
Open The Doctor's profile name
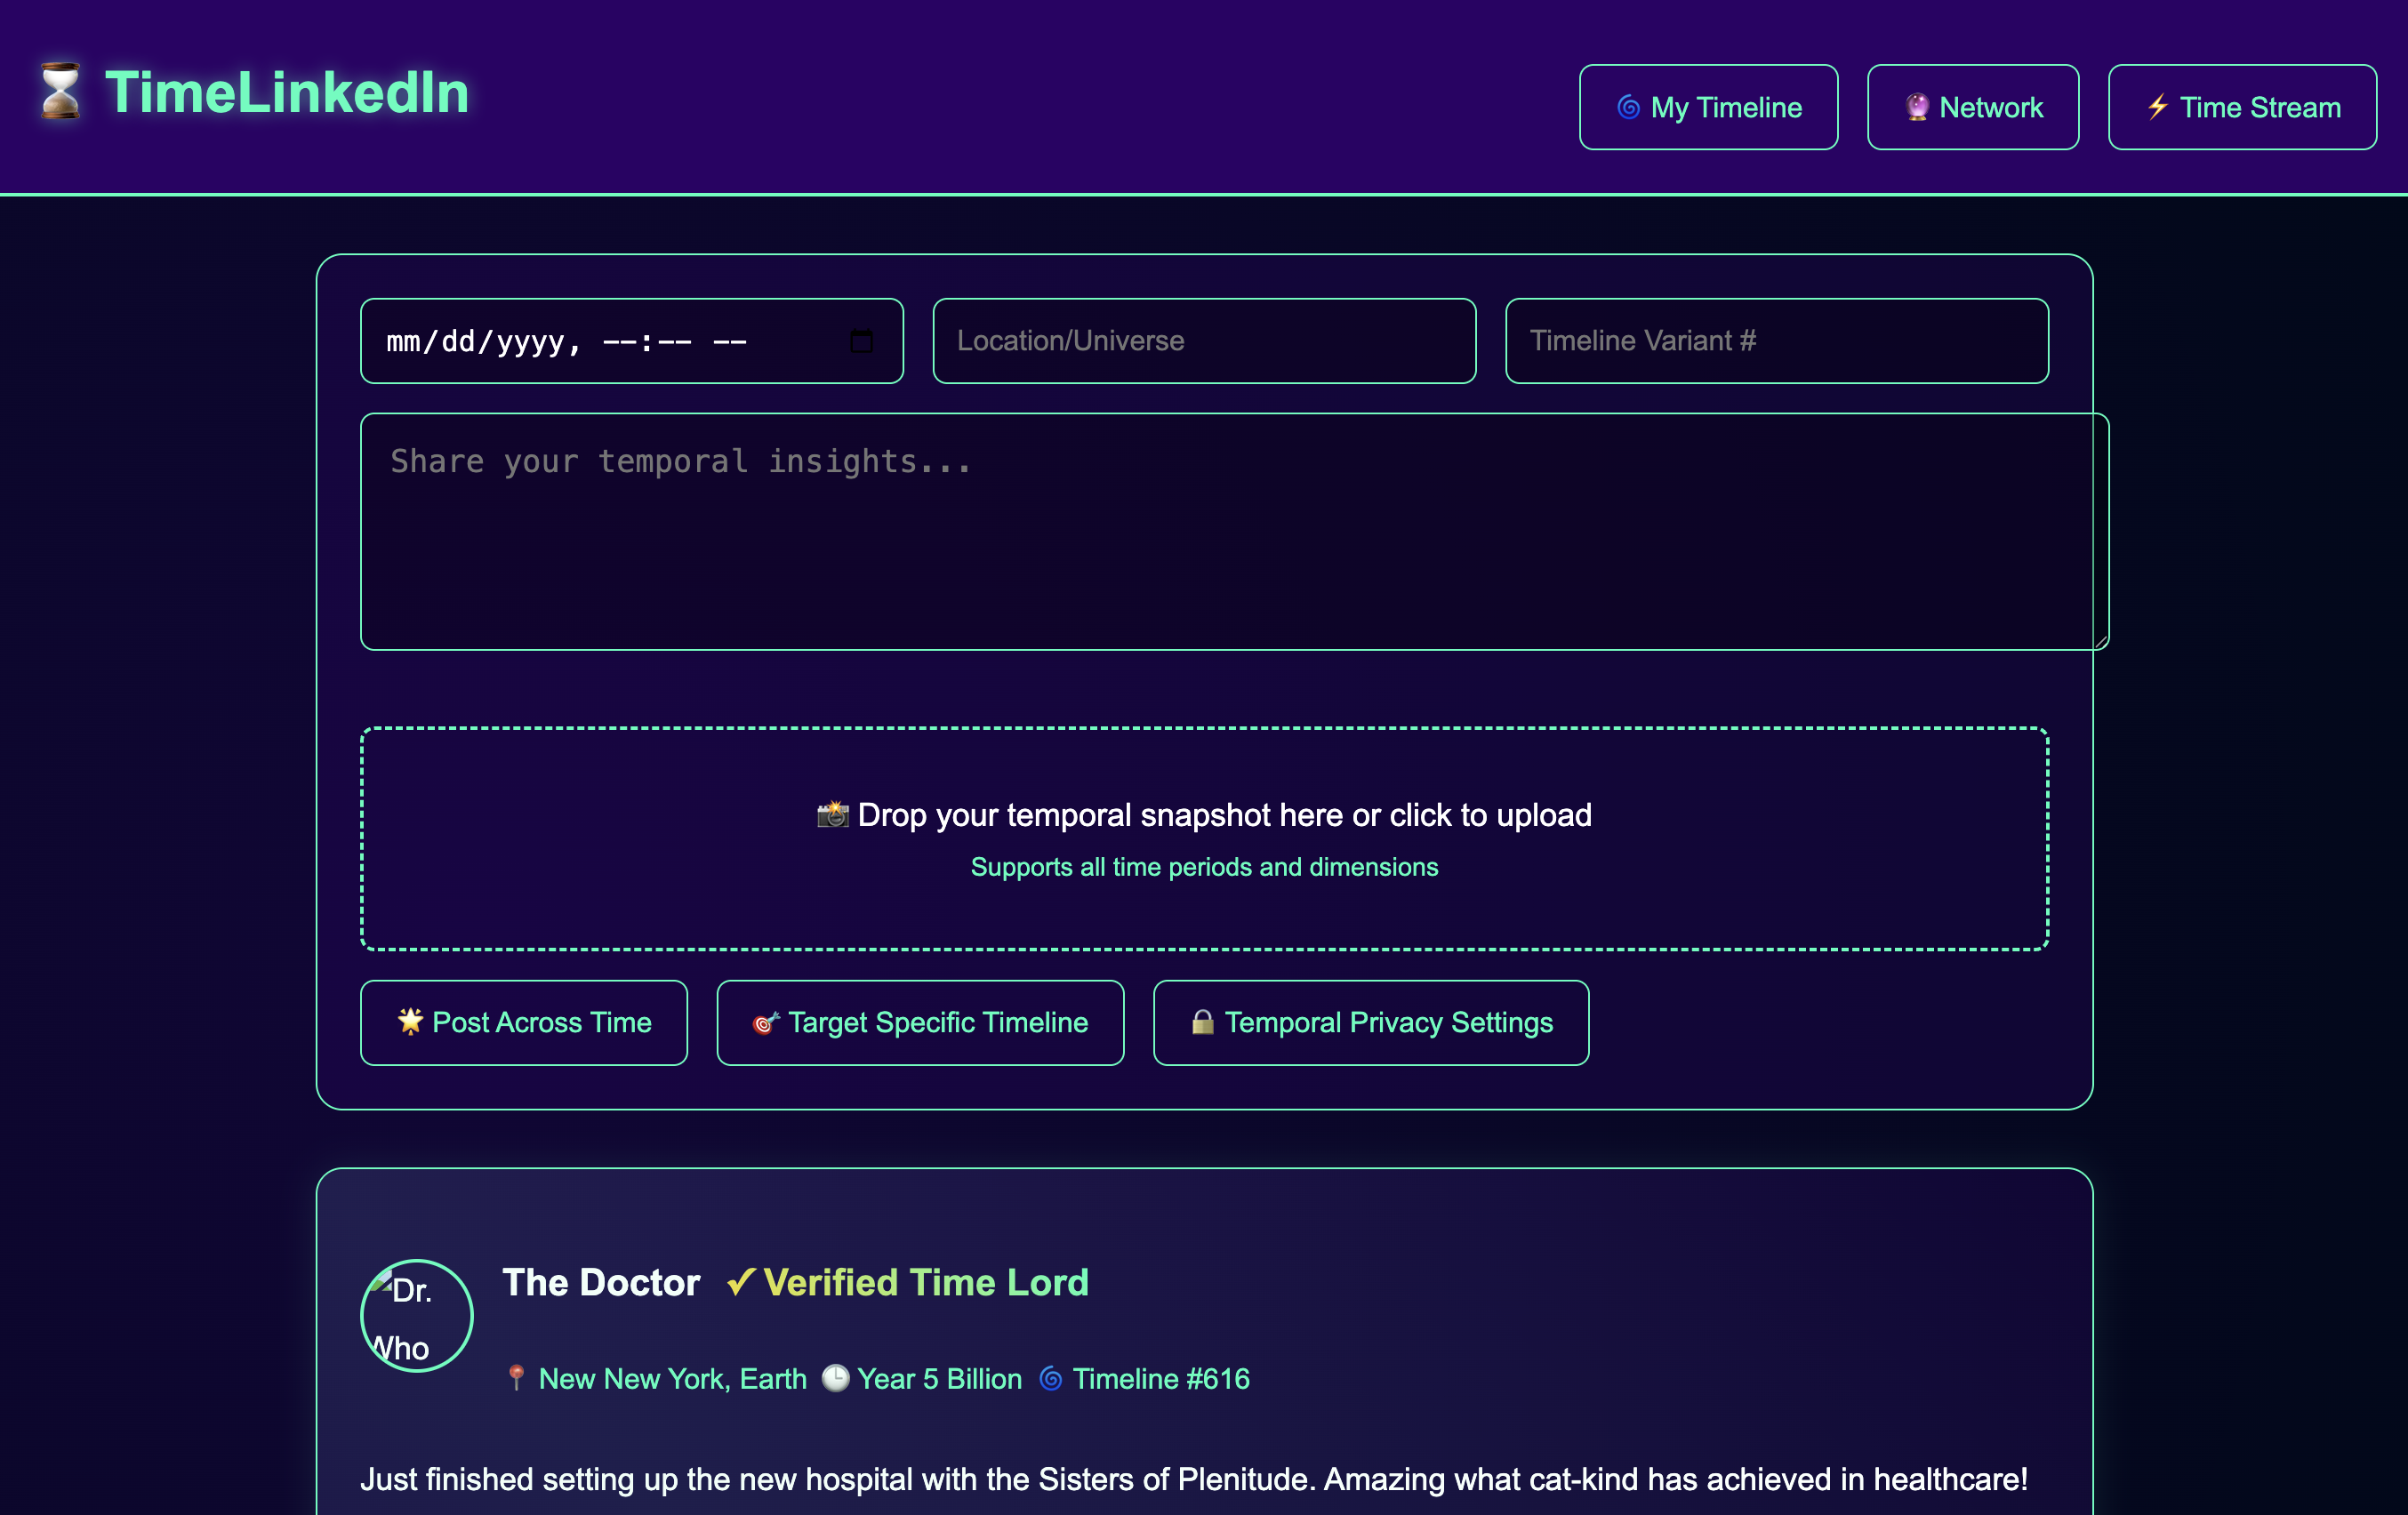pyautogui.click(x=601, y=1282)
